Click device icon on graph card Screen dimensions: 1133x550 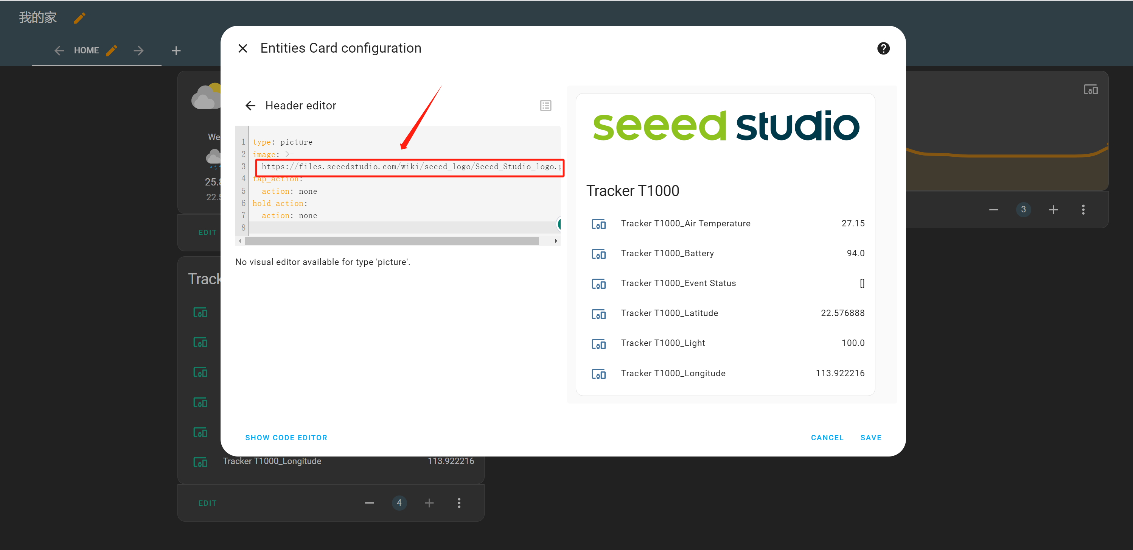[1090, 90]
